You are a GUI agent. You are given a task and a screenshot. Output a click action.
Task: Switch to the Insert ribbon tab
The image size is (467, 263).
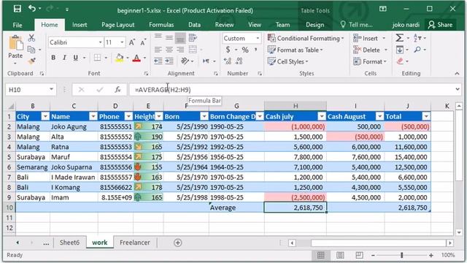(80, 25)
